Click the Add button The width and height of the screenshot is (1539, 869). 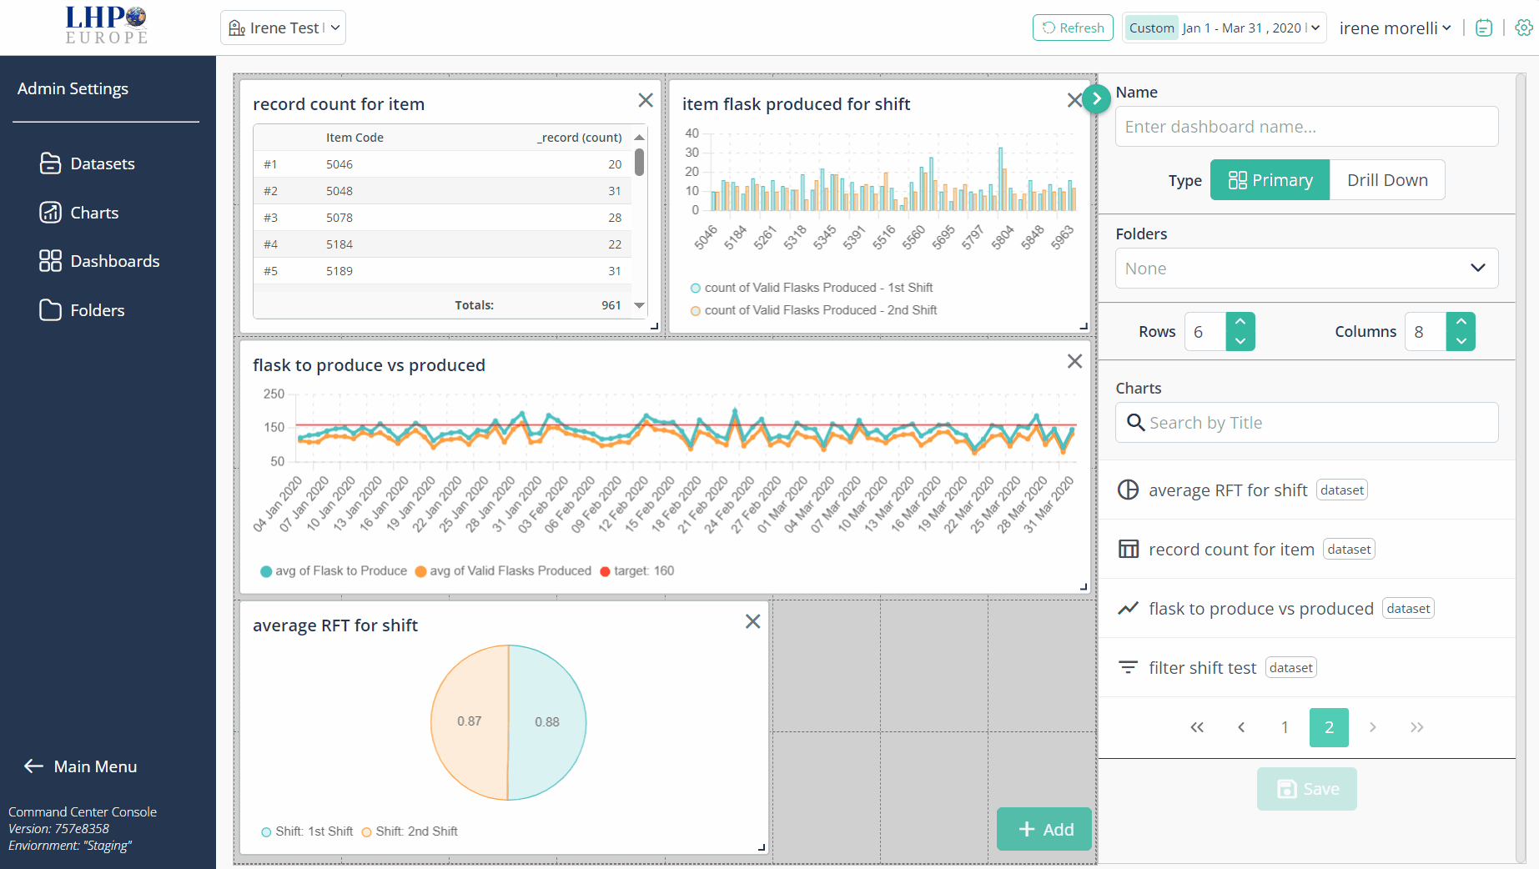click(x=1044, y=829)
